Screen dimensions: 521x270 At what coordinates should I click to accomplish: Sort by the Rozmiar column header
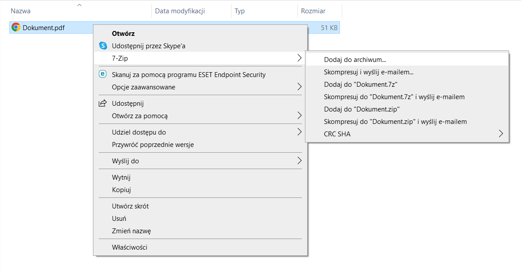313,11
